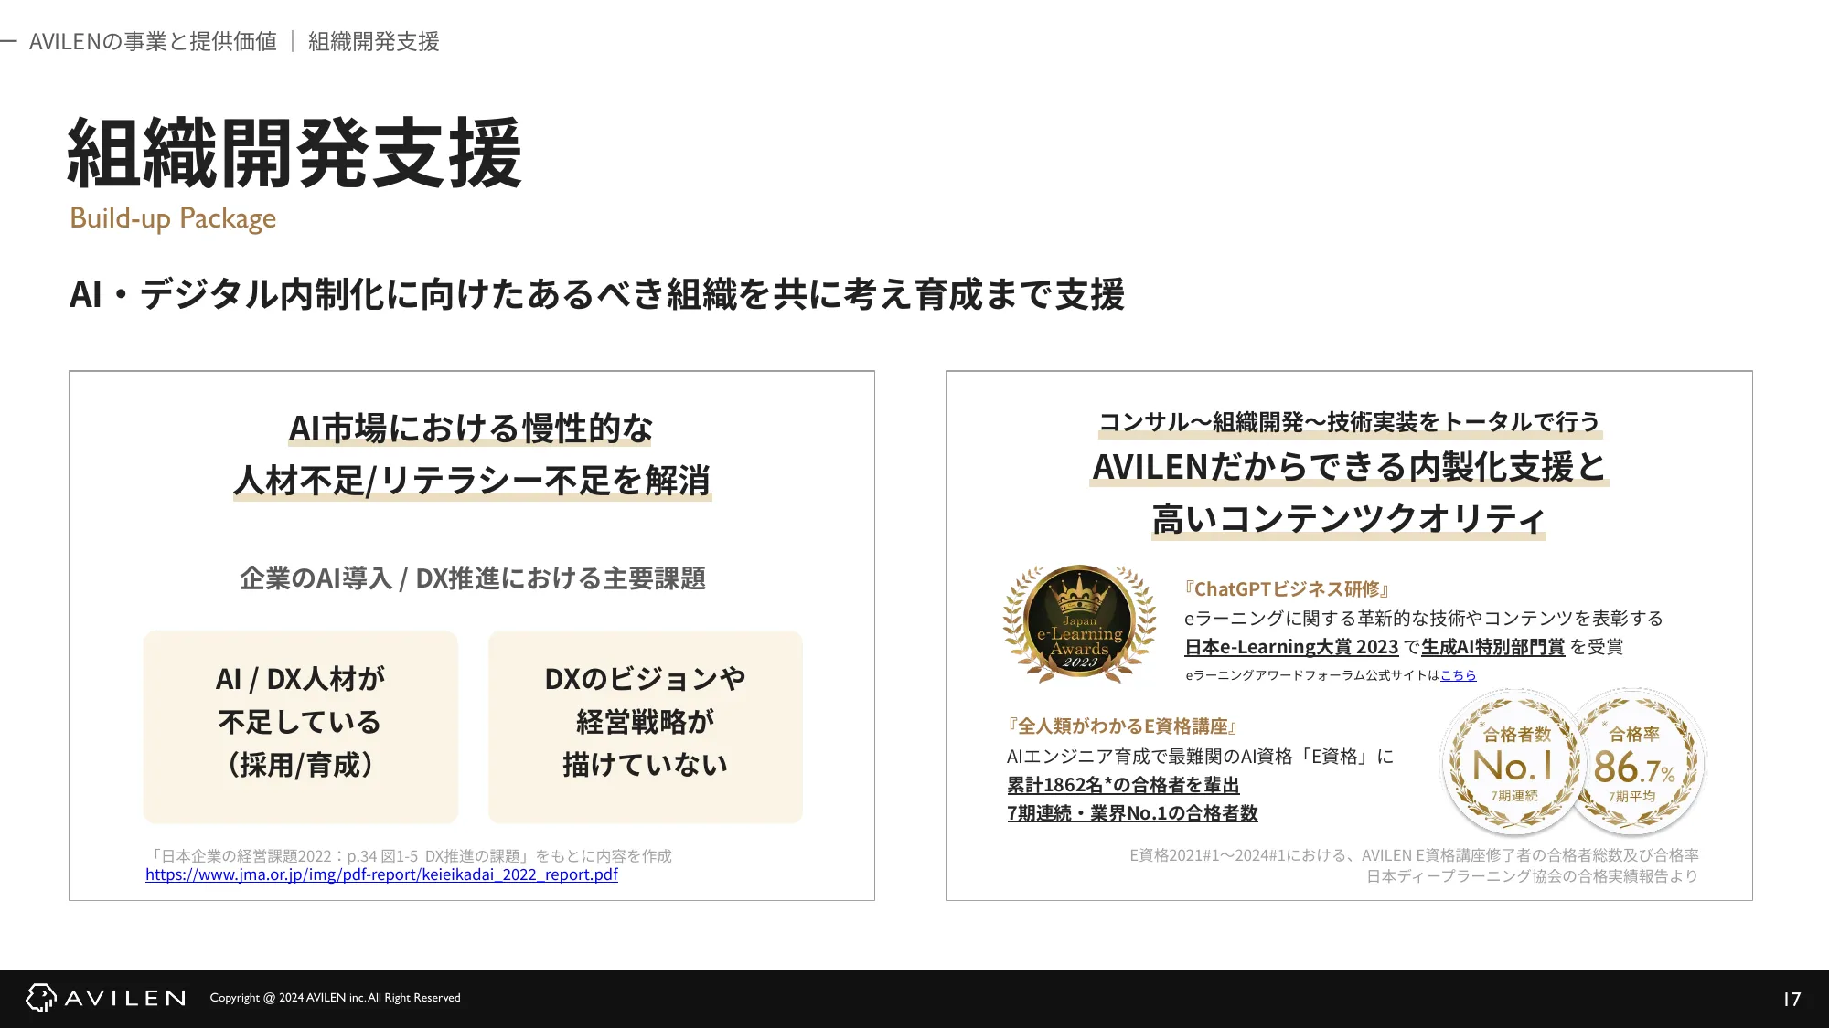Open the jma.or.jp keieikadai report PDF link
1829x1028 pixels.
click(381, 874)
